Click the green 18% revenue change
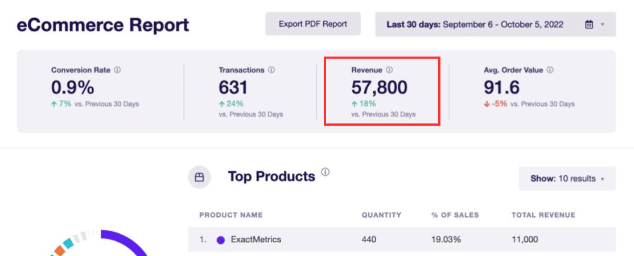634x256 pixels. click(x=364, y=104)
